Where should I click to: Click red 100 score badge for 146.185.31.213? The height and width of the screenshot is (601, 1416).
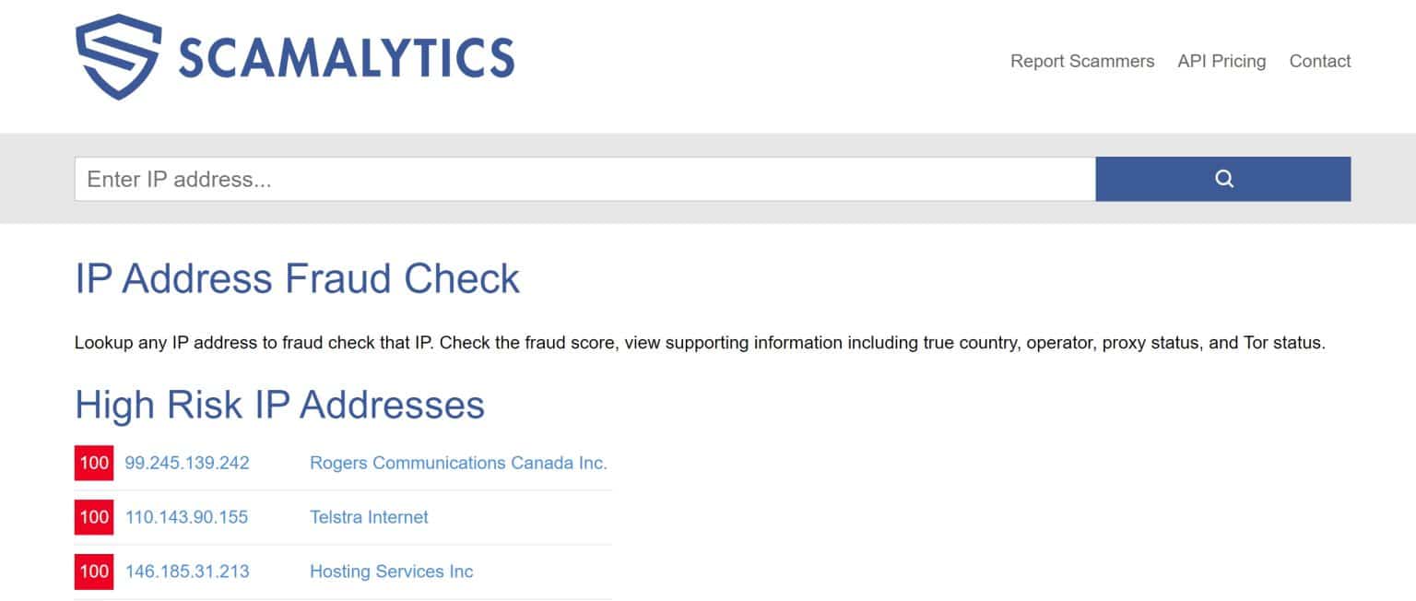click(x=94, y=572)
